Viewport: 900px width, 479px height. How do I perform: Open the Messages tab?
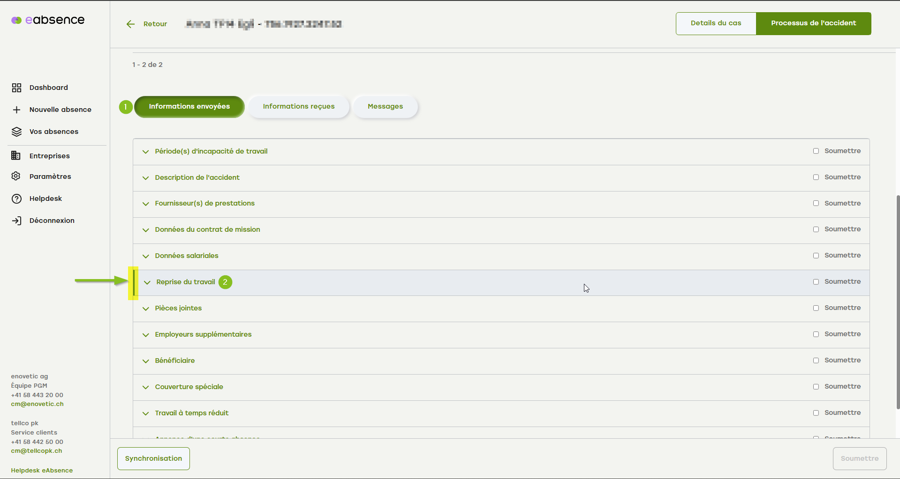[385, 107]
